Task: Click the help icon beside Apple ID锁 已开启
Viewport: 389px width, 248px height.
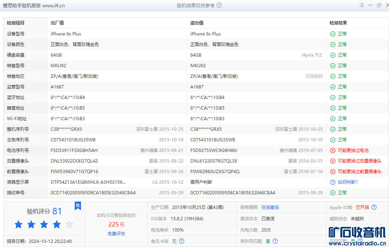Action: tap(374, 207)
